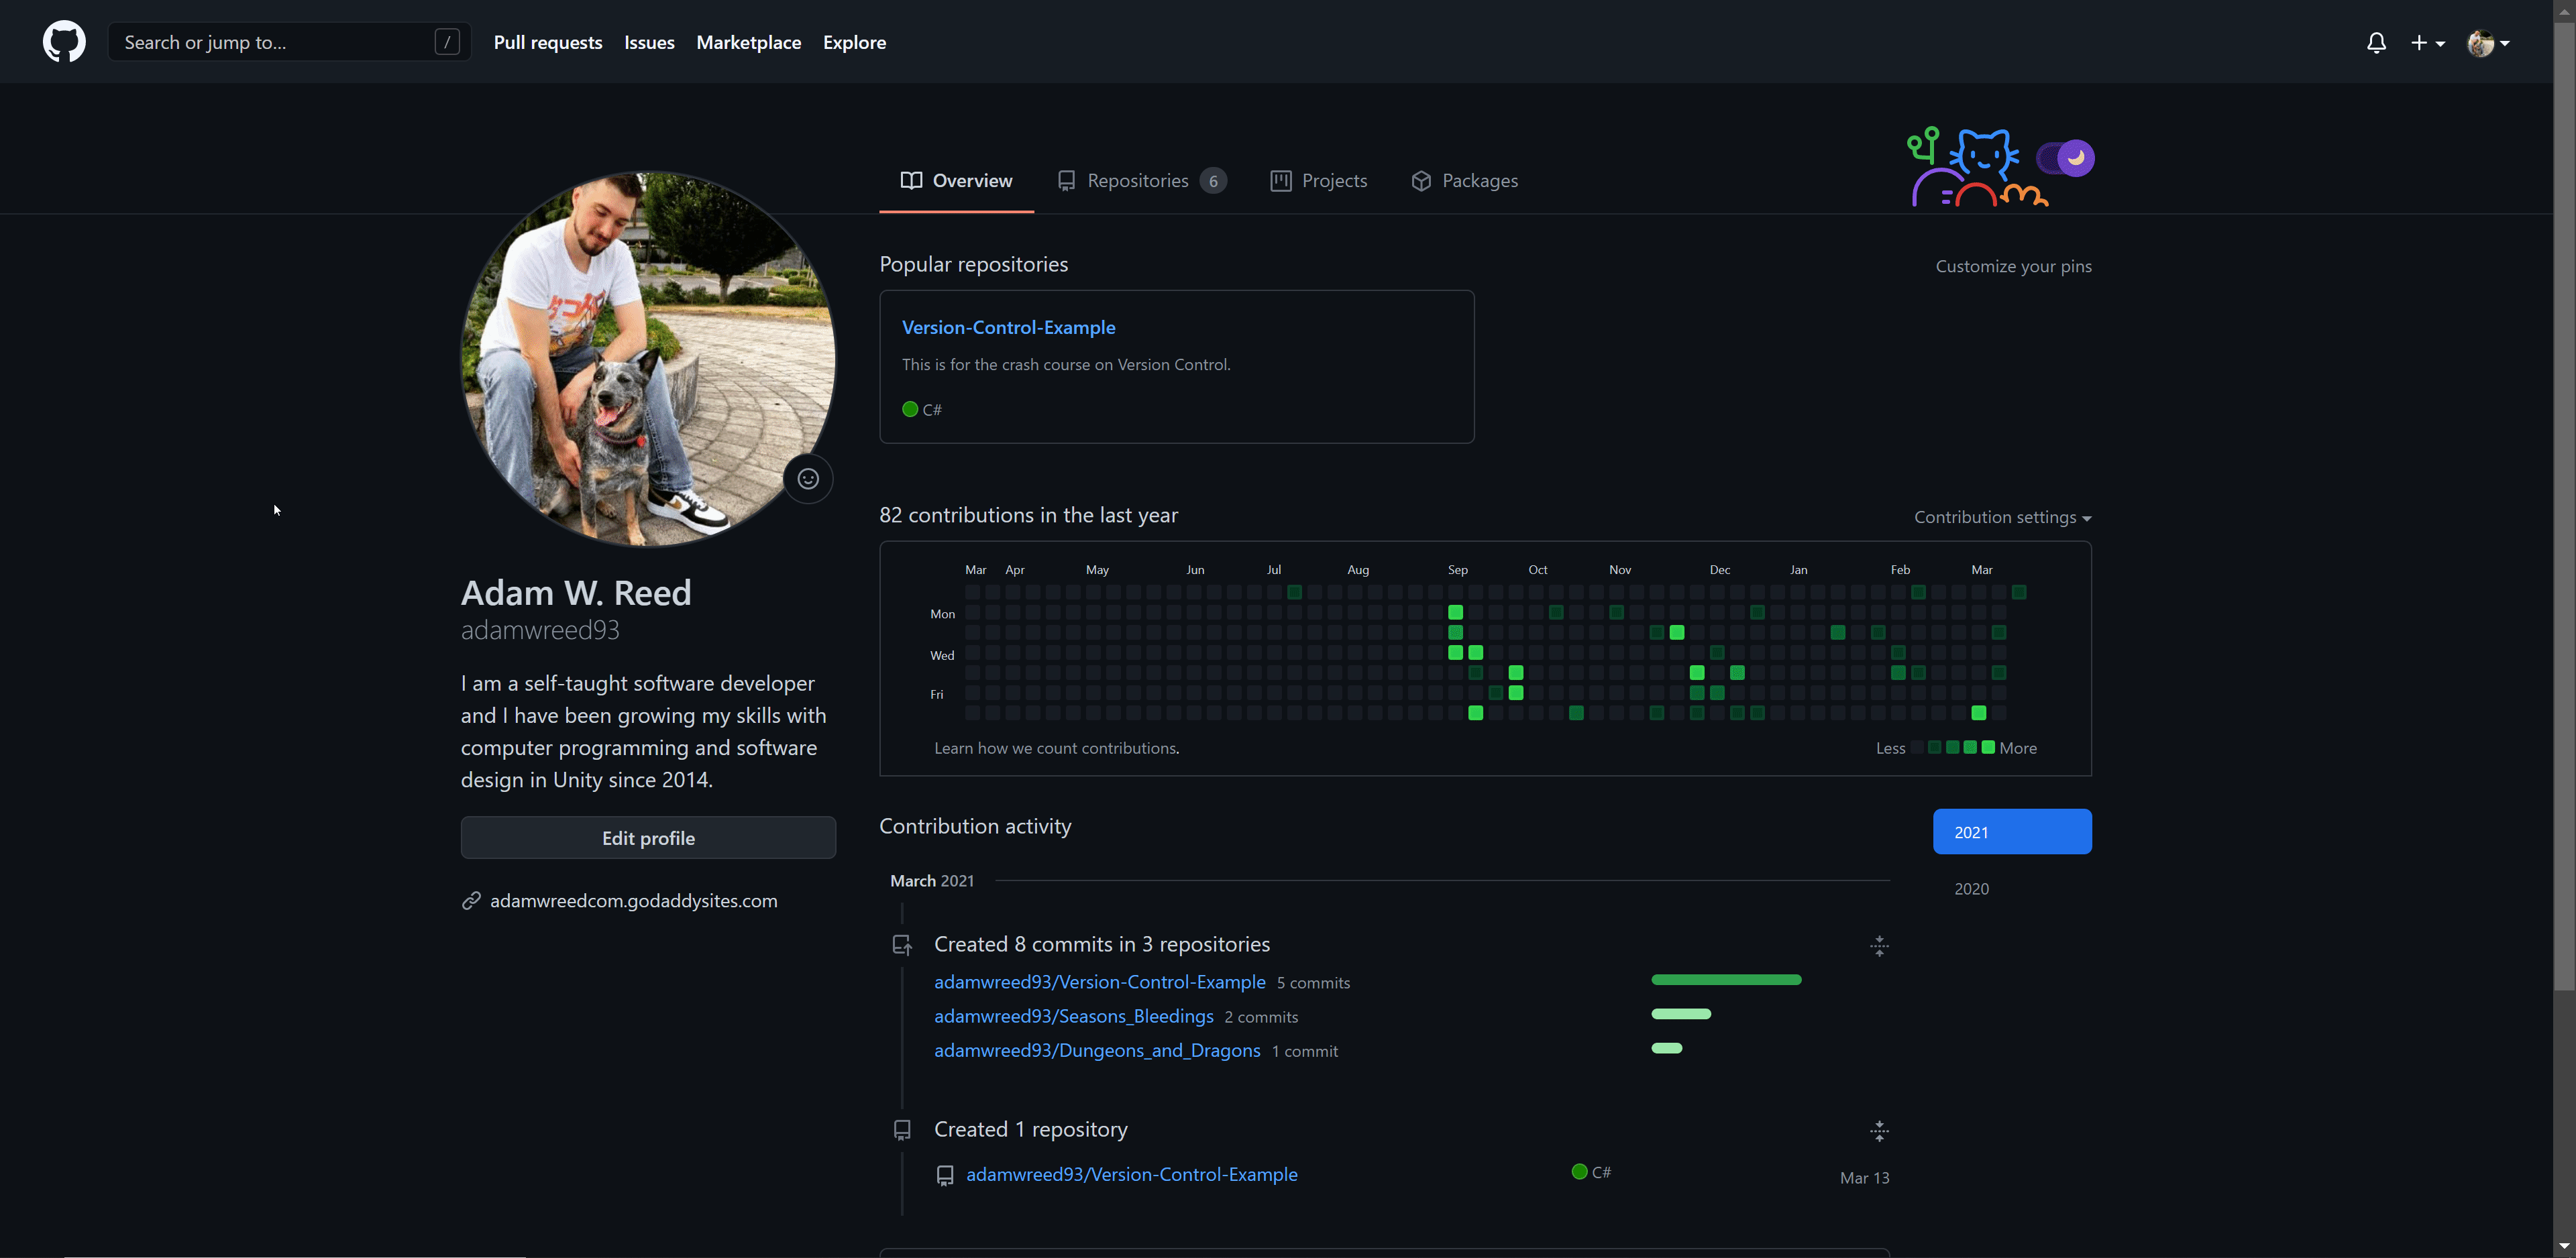
Task: Click the GitHub Octocat logo
Action: click(64, 42)
